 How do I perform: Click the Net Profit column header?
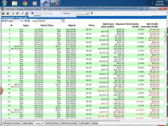pyautogui.click(x=152, y=24)
